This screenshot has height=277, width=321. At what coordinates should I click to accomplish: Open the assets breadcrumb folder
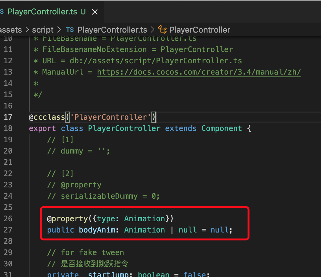[x=11, y=30]
